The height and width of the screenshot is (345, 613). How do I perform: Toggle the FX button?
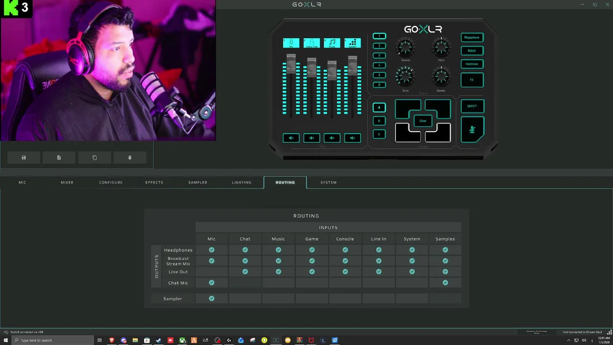point(472,80)
